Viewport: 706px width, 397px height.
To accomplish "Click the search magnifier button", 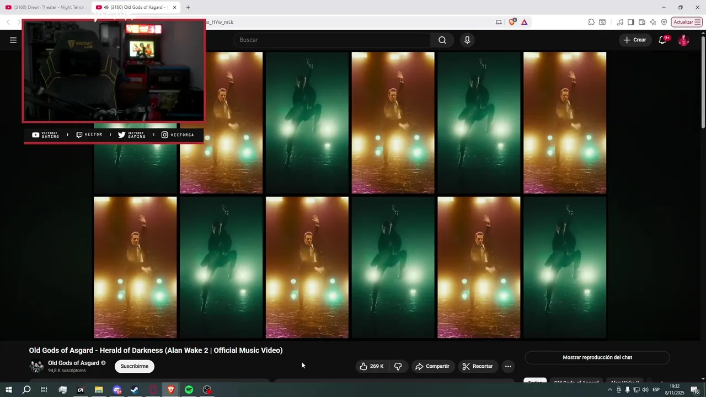I will point(442,40).
